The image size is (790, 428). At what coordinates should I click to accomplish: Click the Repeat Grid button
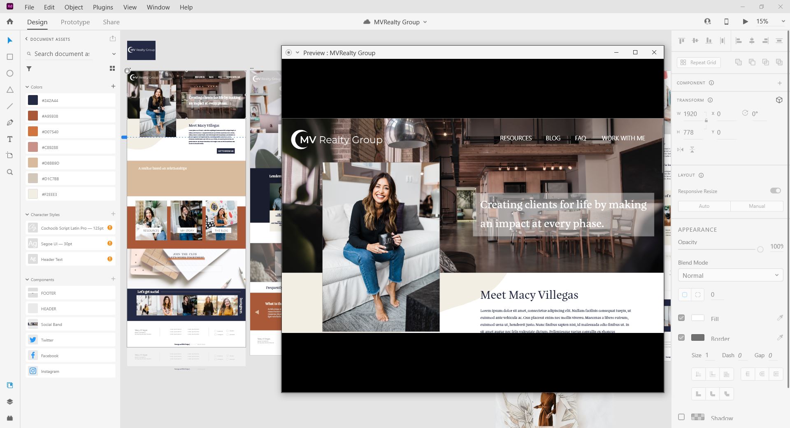pyautogui.click(x=699, y=63)
